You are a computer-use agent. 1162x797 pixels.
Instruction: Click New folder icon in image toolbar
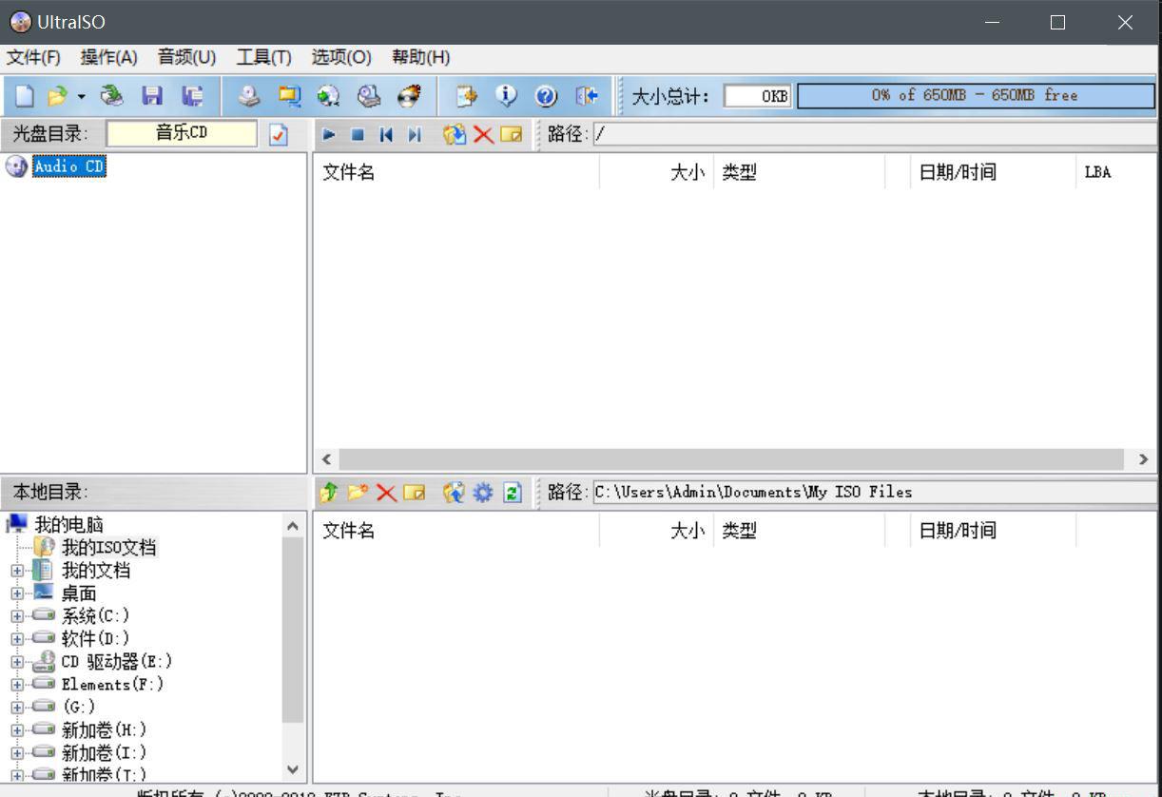[x=512, y=134]
